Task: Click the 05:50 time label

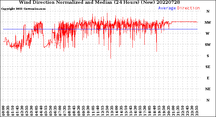Action: tap(50, 111)
